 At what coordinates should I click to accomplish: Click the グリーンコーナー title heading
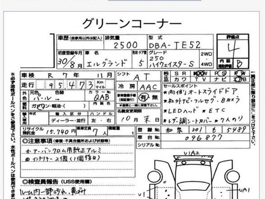[x=132, y=23]
